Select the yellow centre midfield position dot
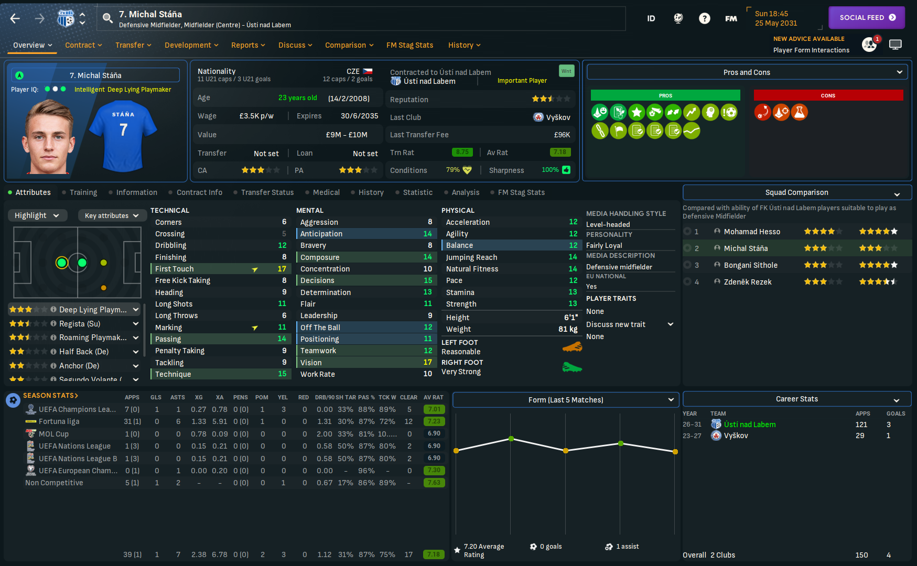The height and width of the screenshot is (566, 917). (104, 263)
